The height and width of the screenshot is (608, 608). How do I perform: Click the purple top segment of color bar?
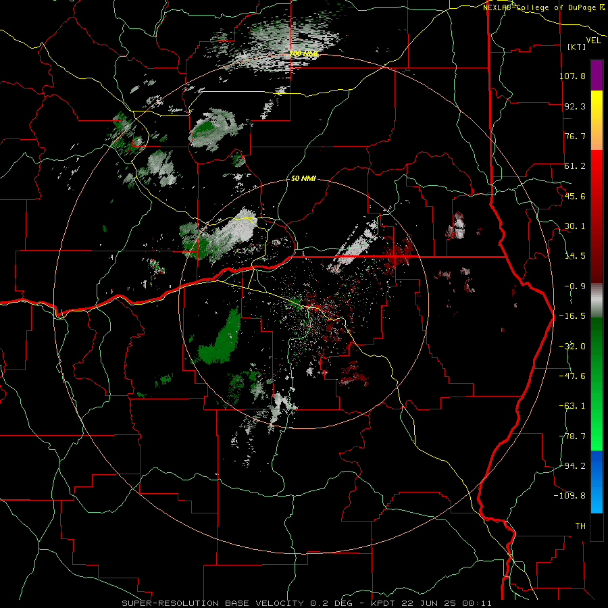[x=597, y=75]
